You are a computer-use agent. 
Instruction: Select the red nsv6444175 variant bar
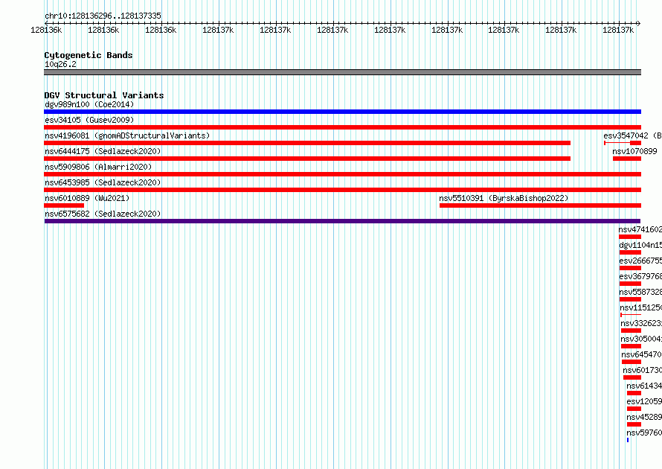(x=307, y=159)
